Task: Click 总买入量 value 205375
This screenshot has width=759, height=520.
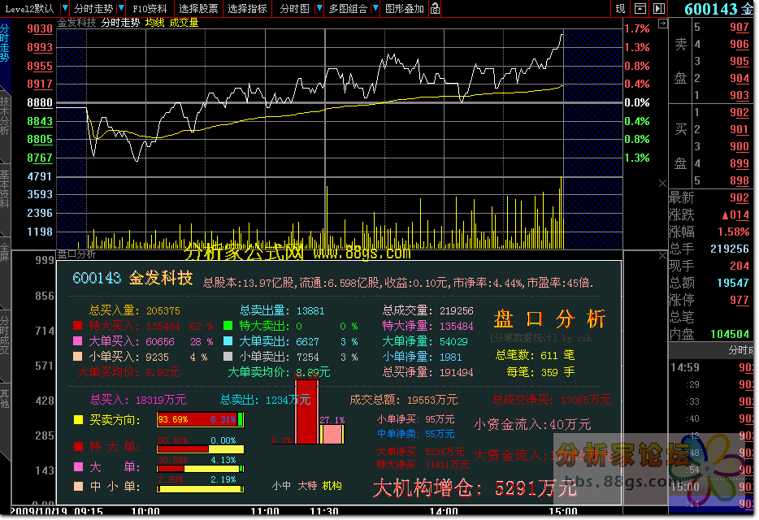Action: 163,311
